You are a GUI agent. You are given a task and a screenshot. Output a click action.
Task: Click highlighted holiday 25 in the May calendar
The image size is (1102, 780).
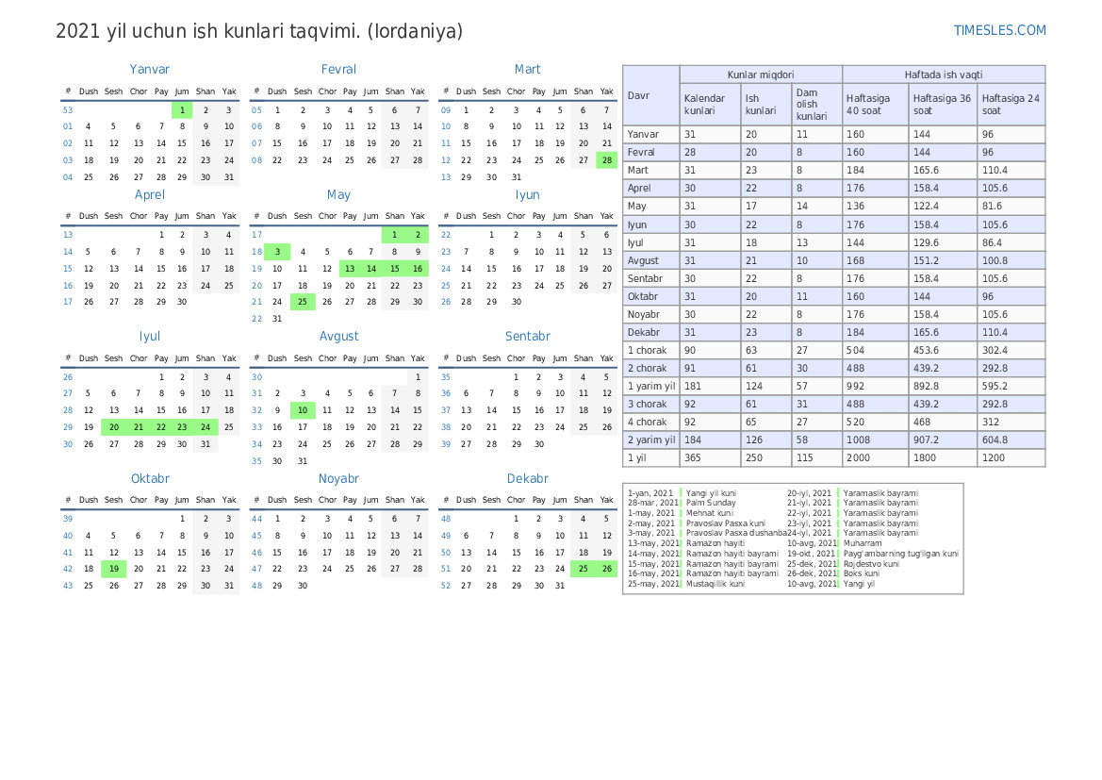point(303,302)
